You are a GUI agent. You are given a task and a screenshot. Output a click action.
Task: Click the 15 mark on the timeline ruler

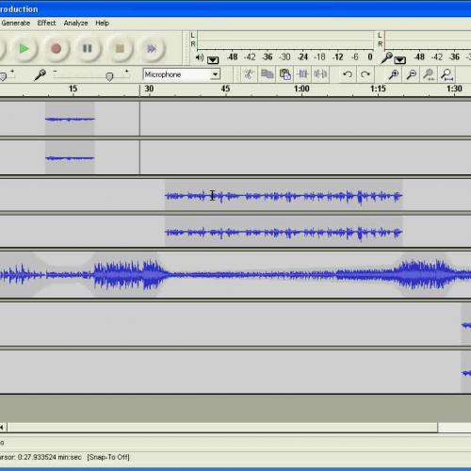[x=73, y=89]
